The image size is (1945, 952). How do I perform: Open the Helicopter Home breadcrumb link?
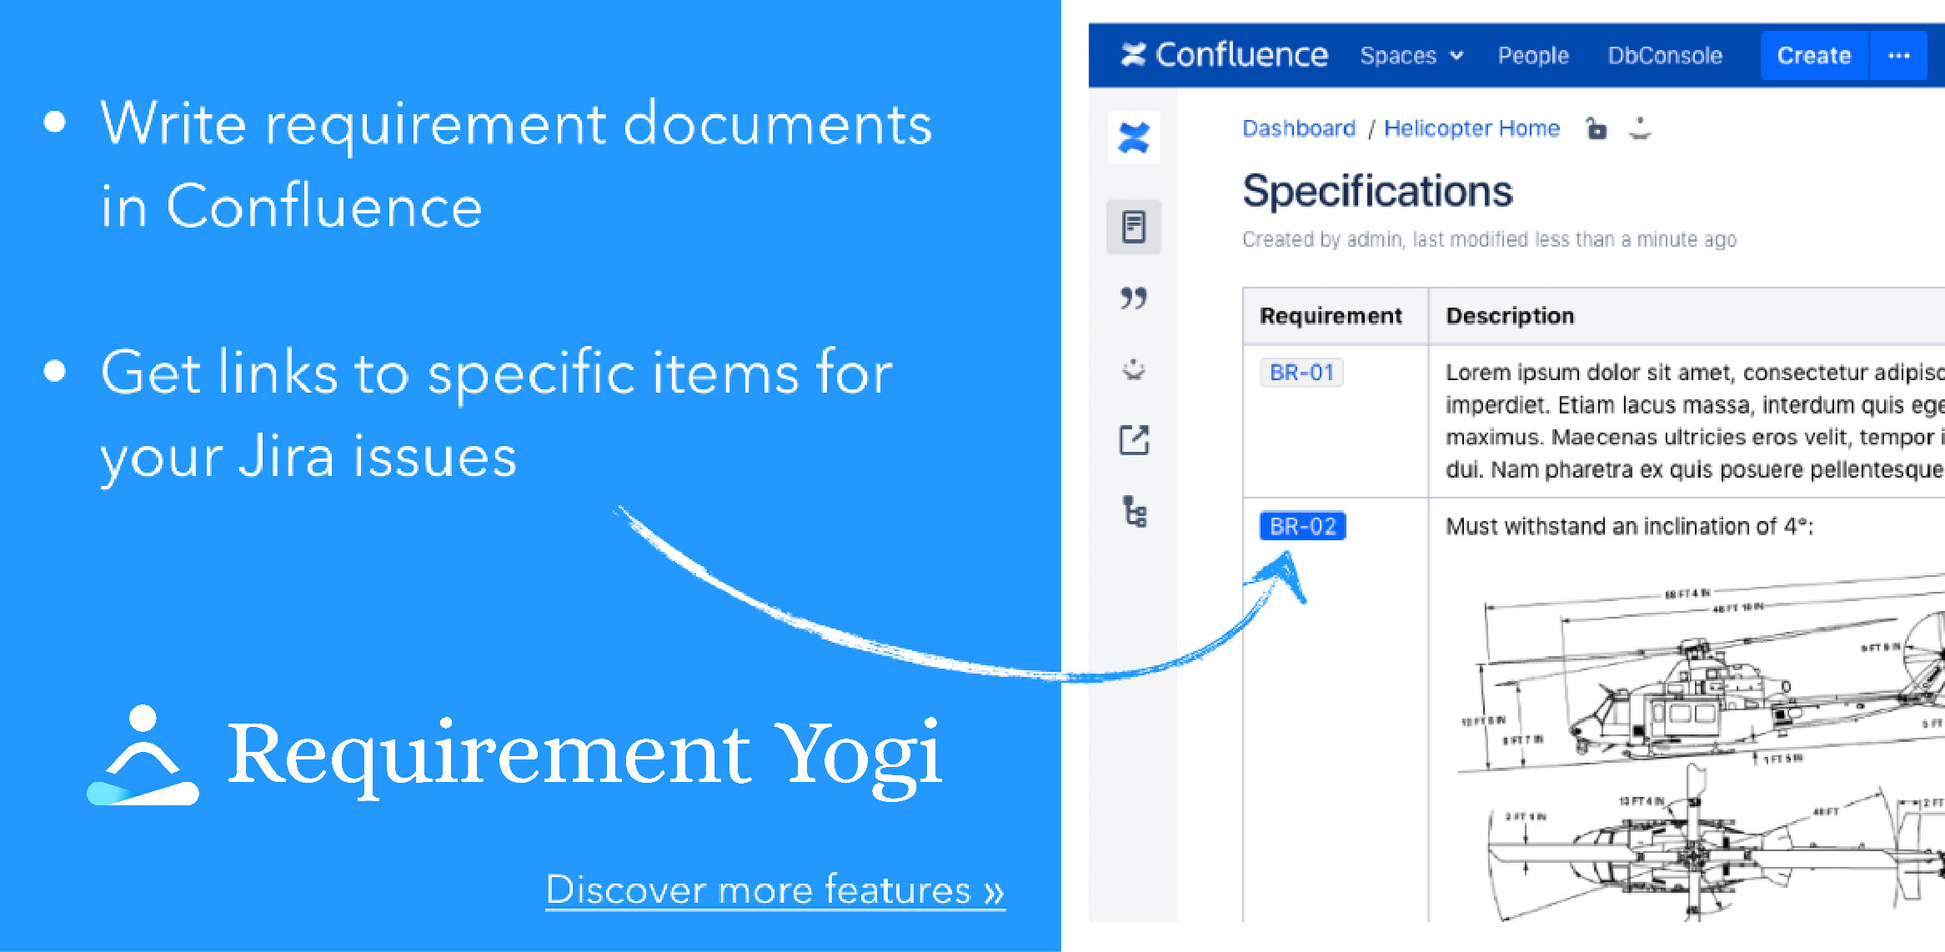[x=1471, y=128]
